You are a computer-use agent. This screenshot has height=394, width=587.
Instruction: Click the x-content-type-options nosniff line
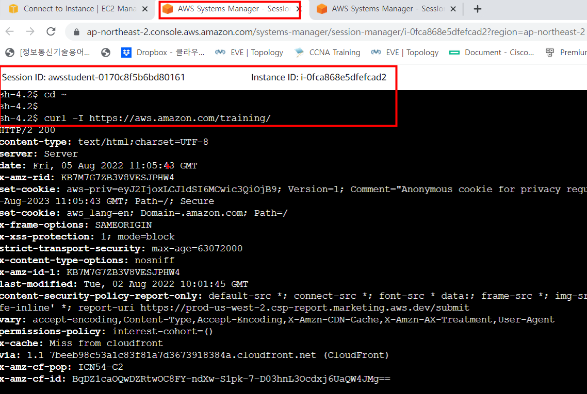87,261
